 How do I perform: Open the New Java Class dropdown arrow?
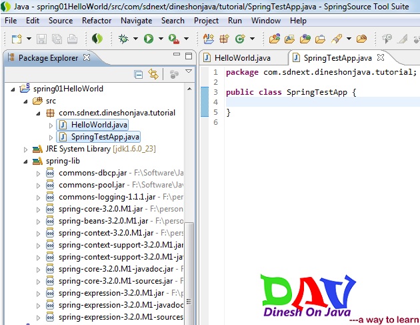(x=252, y=39)
